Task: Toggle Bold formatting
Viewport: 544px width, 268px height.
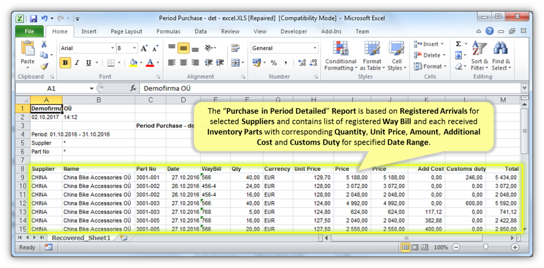Action: [65, 63]
